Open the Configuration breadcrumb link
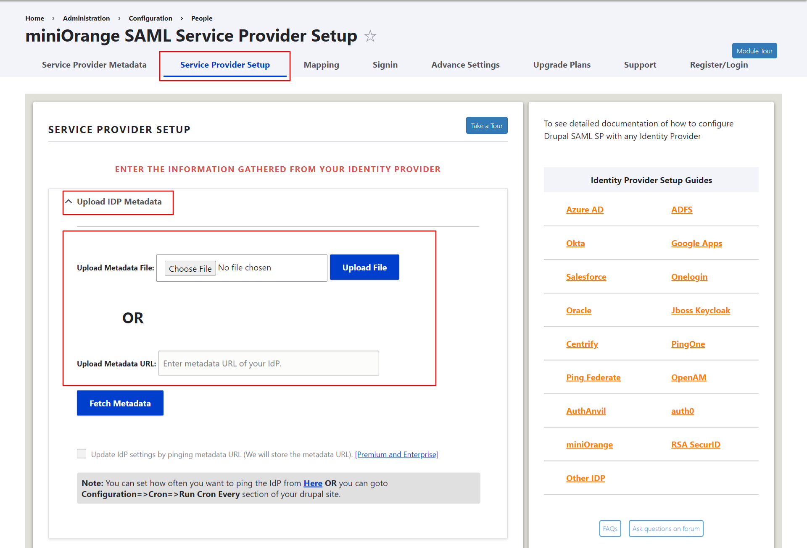The height and width of the screenshot is (548, 807). [150, 18]
